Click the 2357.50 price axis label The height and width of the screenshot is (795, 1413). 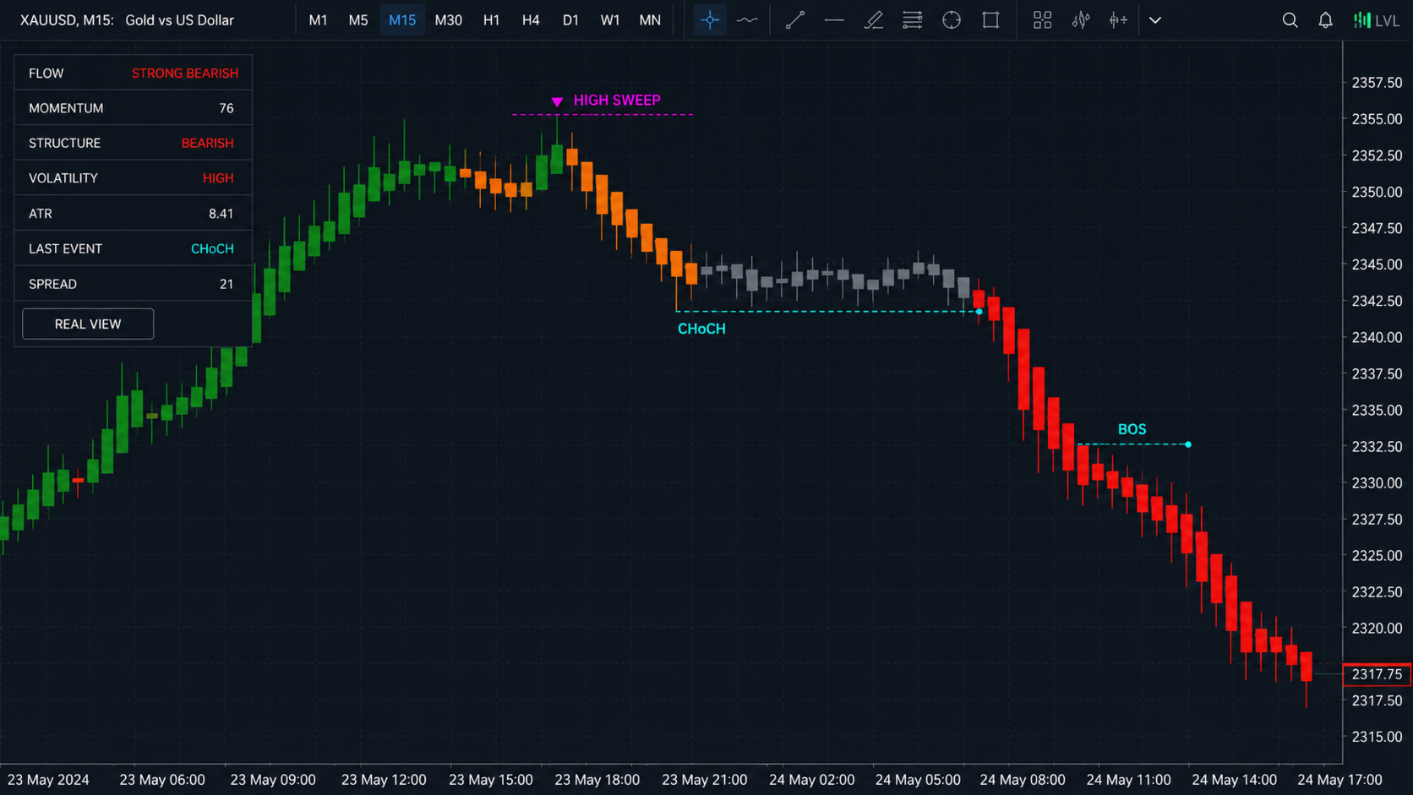pos(1378,83)
